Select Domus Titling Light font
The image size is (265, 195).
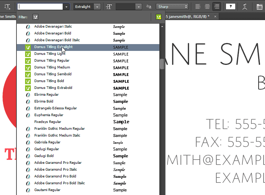click(88, 54)
